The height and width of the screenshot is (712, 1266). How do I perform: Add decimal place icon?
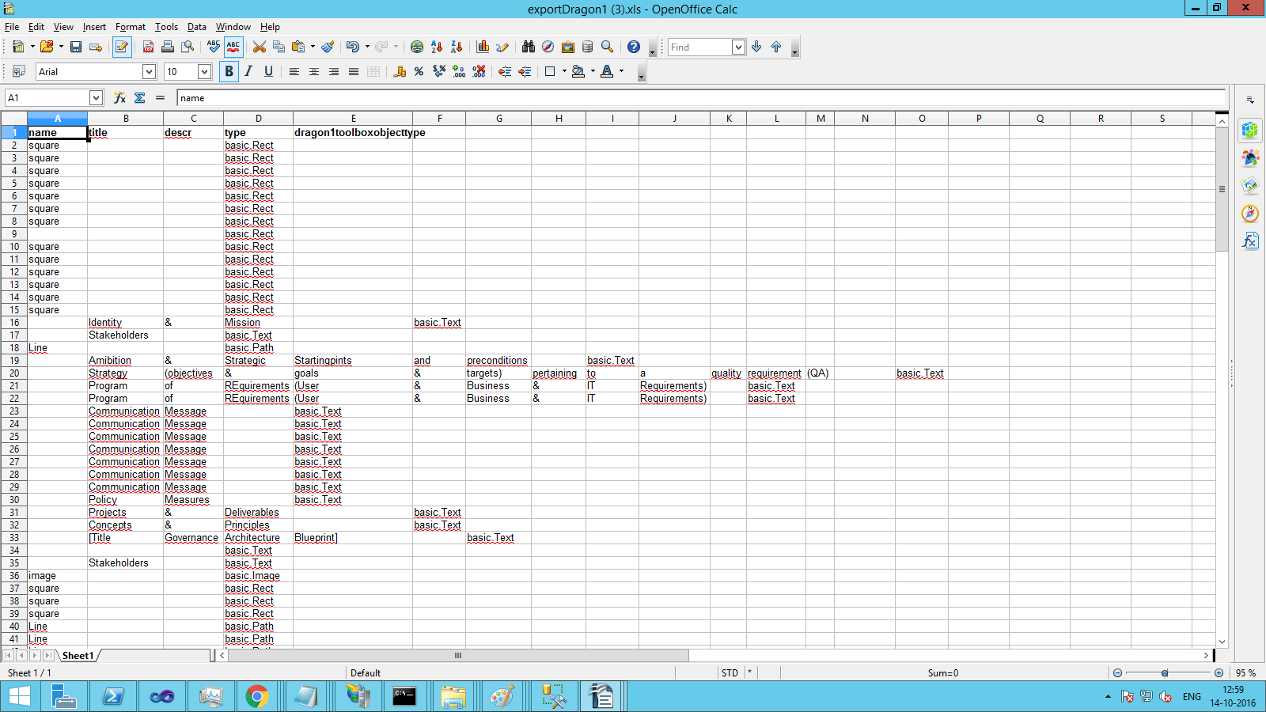click(x=459, y=72)
